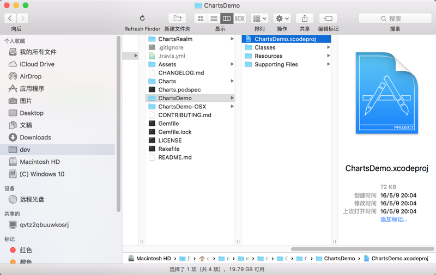Click ChartsDemo.xcodeproj in path bar
Image resolution: width=436 pixels, height=275 pixels.
tap(396, 259)
